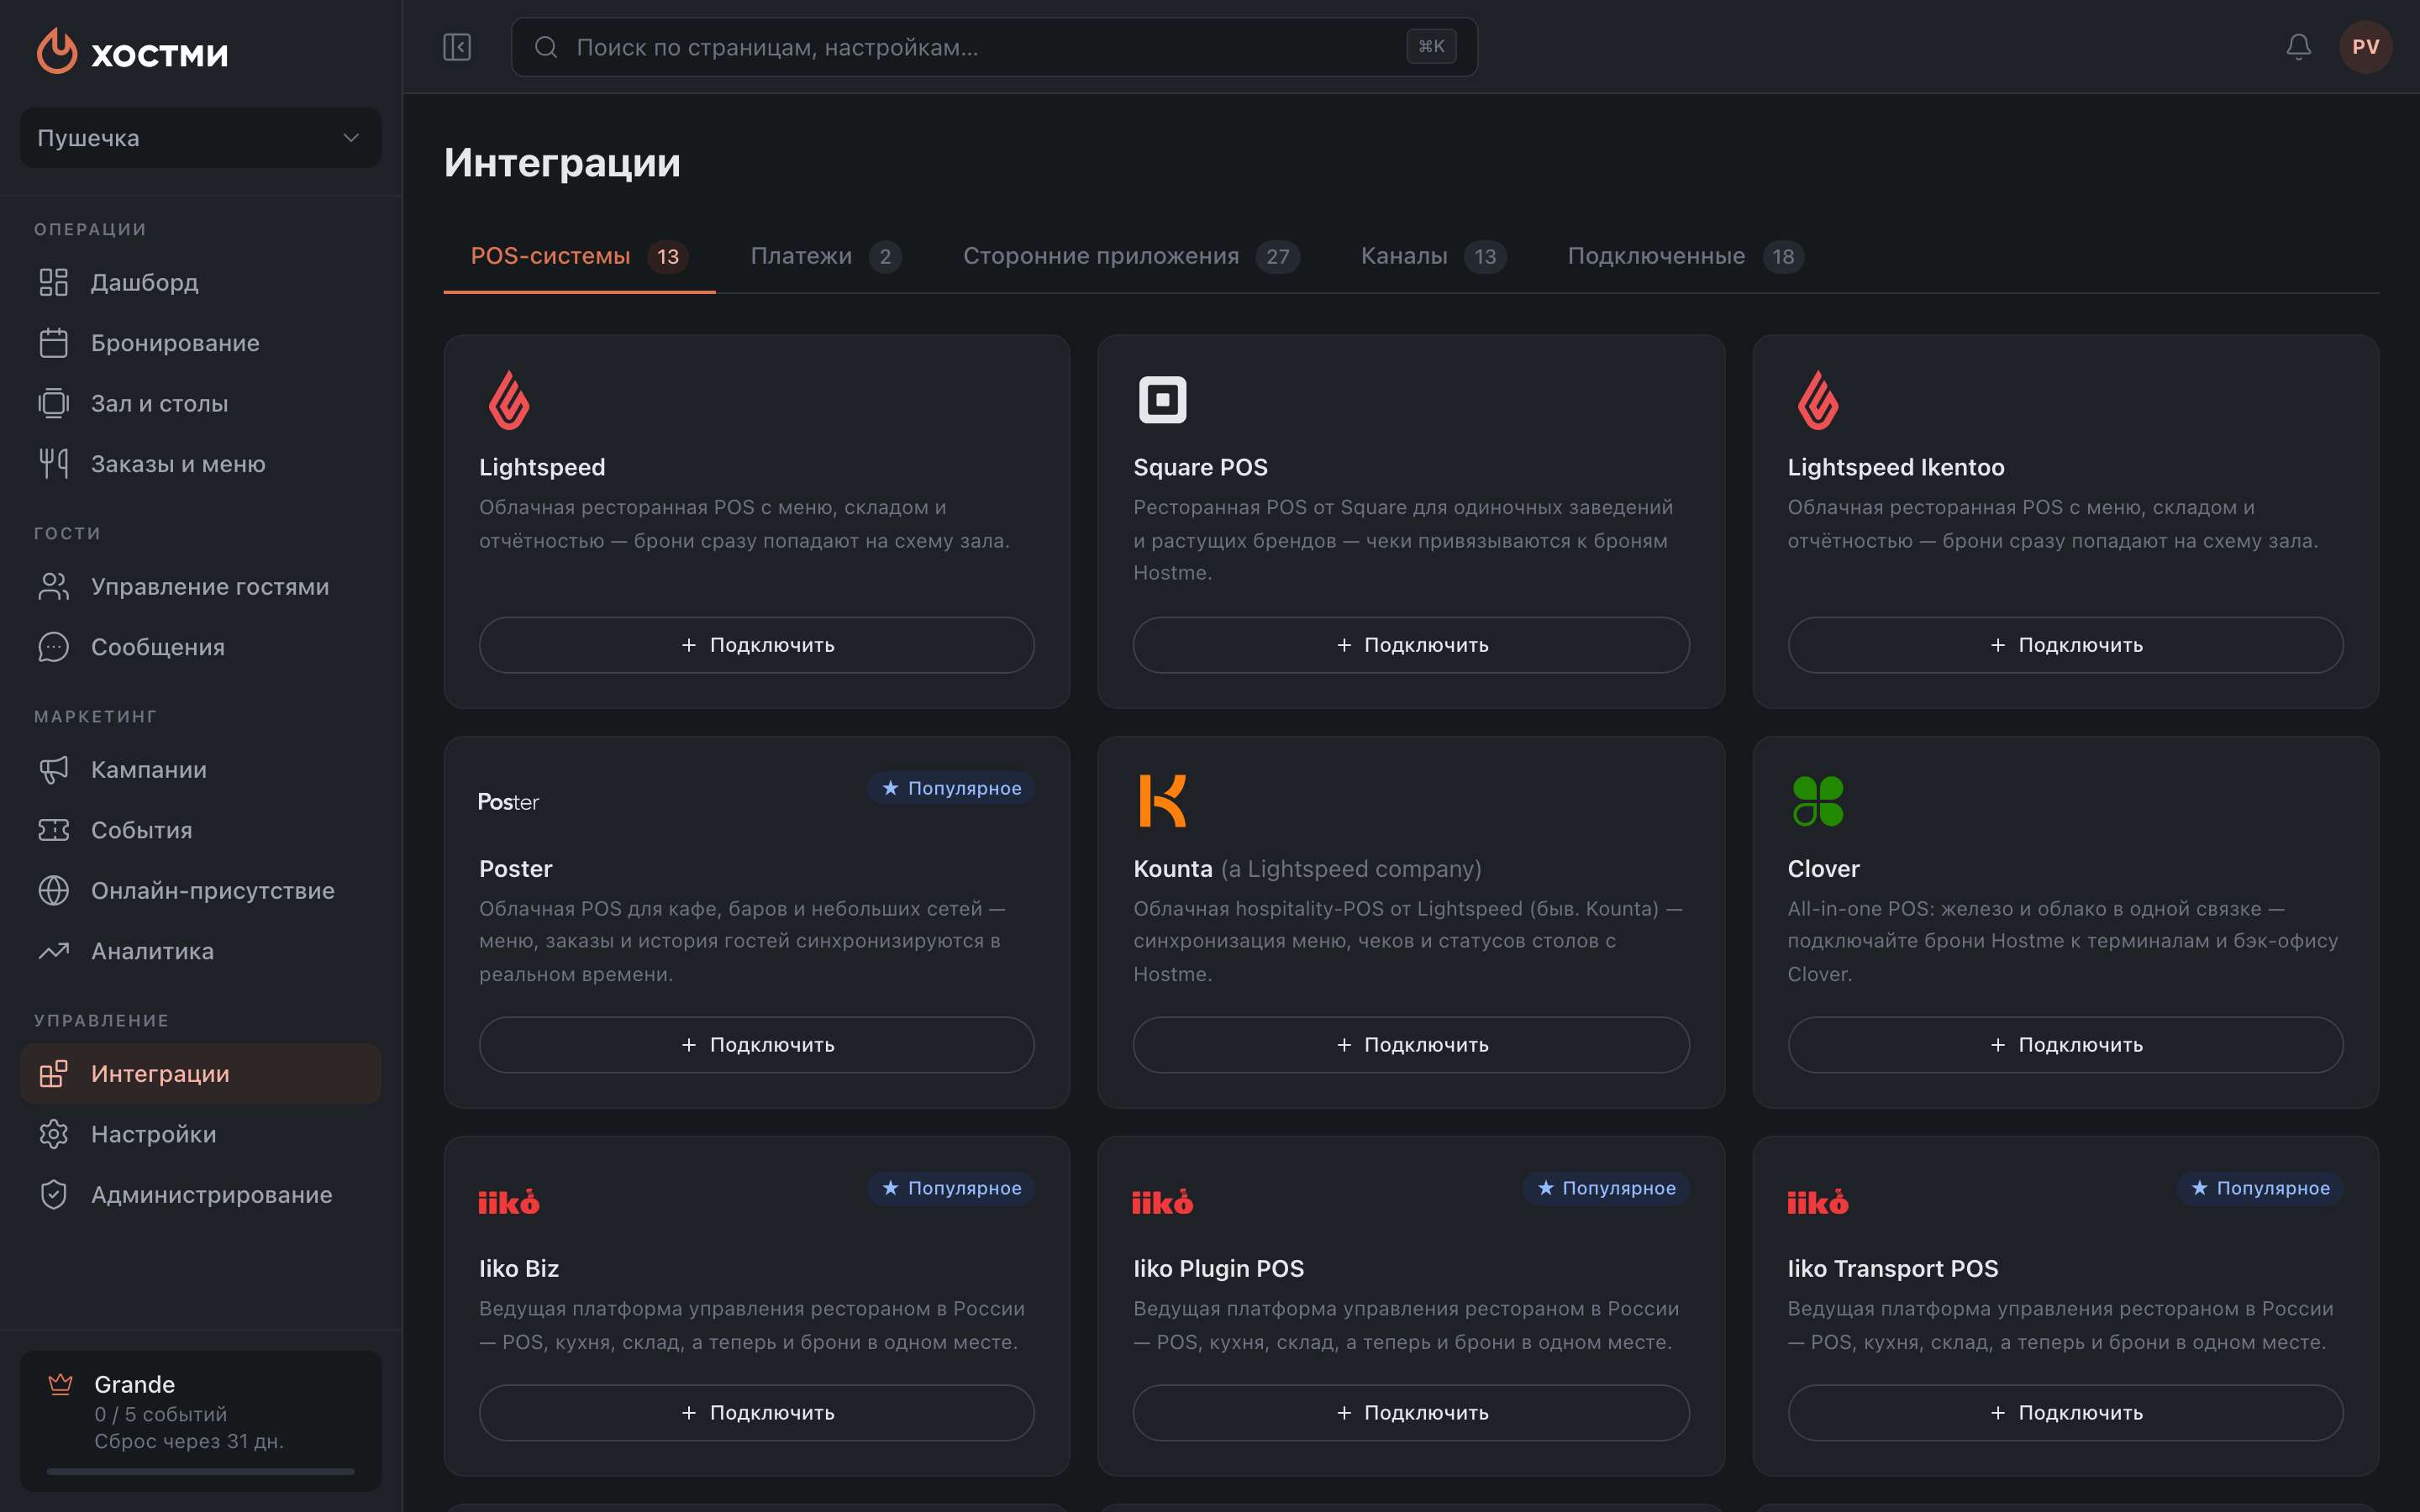Connect the Square POS integration
Screen dimensions: 2420x1512
click(1411, 645)
